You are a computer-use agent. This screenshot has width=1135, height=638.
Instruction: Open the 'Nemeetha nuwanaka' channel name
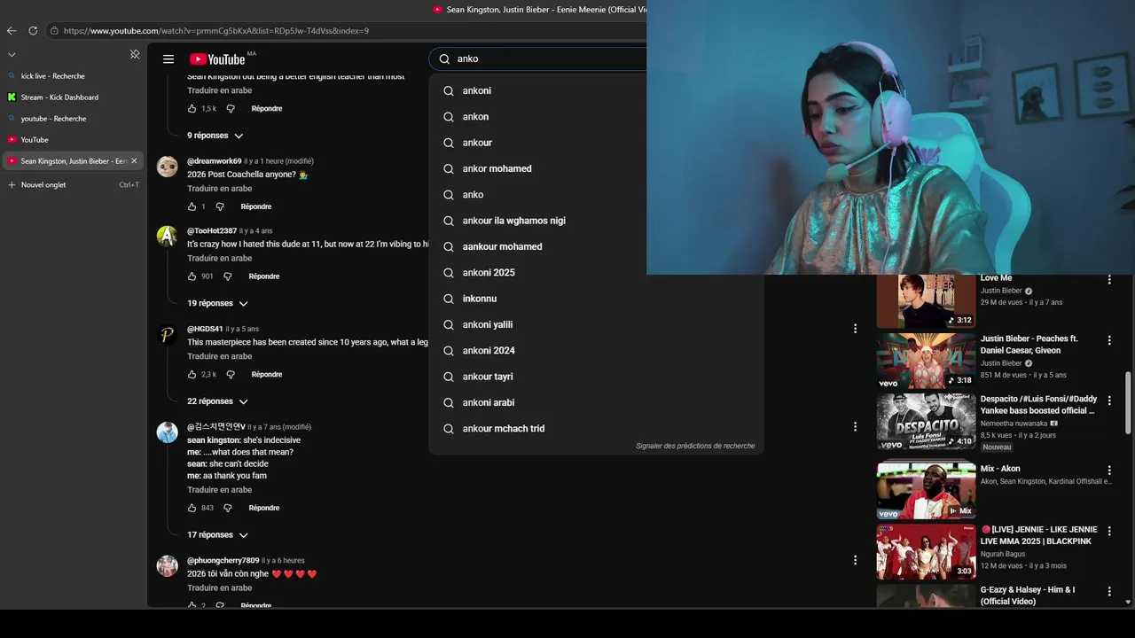coord(1014,424)
